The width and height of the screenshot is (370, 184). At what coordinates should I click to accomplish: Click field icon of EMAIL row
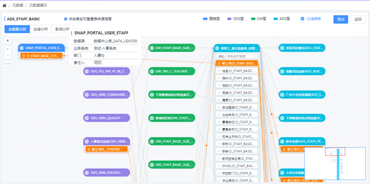click(219, 166)
